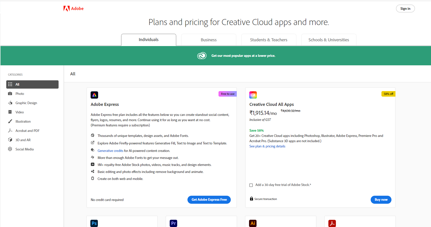Click the brush icon for Illustration

pyautogui.click(x=10, y=121)
